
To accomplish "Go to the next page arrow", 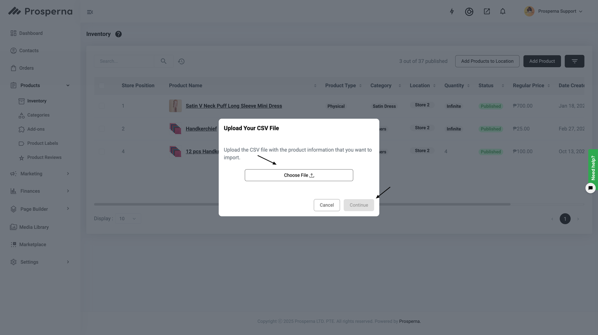I will coord(578,219).
